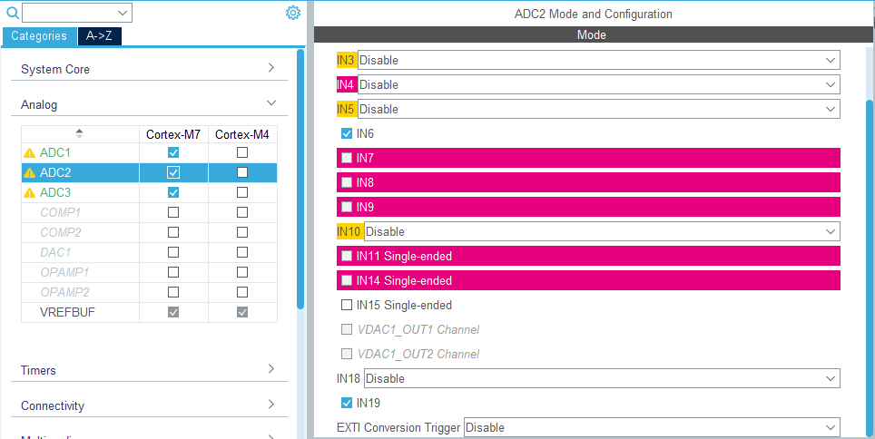Screen dimensions: 875x439
Task: Click the search magnifier icon
Action: (13, 13)
